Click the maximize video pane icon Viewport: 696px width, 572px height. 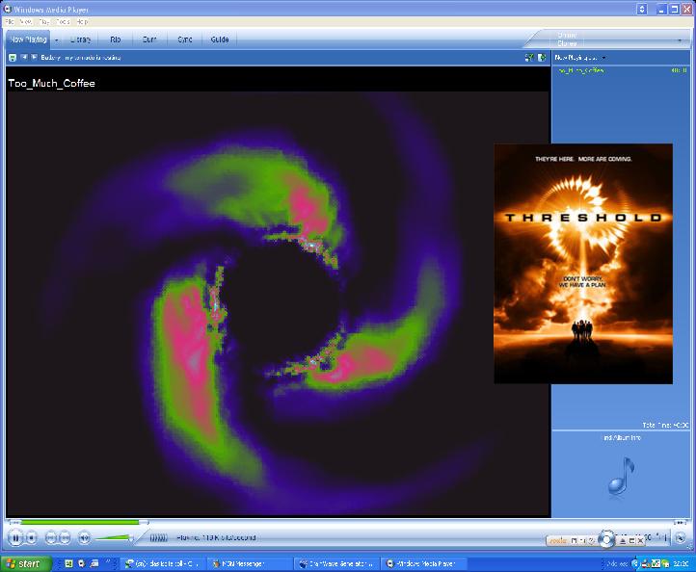pos(542,57)
